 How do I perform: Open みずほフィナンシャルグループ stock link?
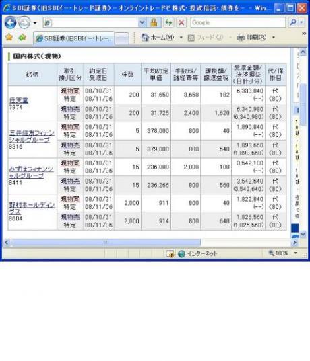click(31, 172)
